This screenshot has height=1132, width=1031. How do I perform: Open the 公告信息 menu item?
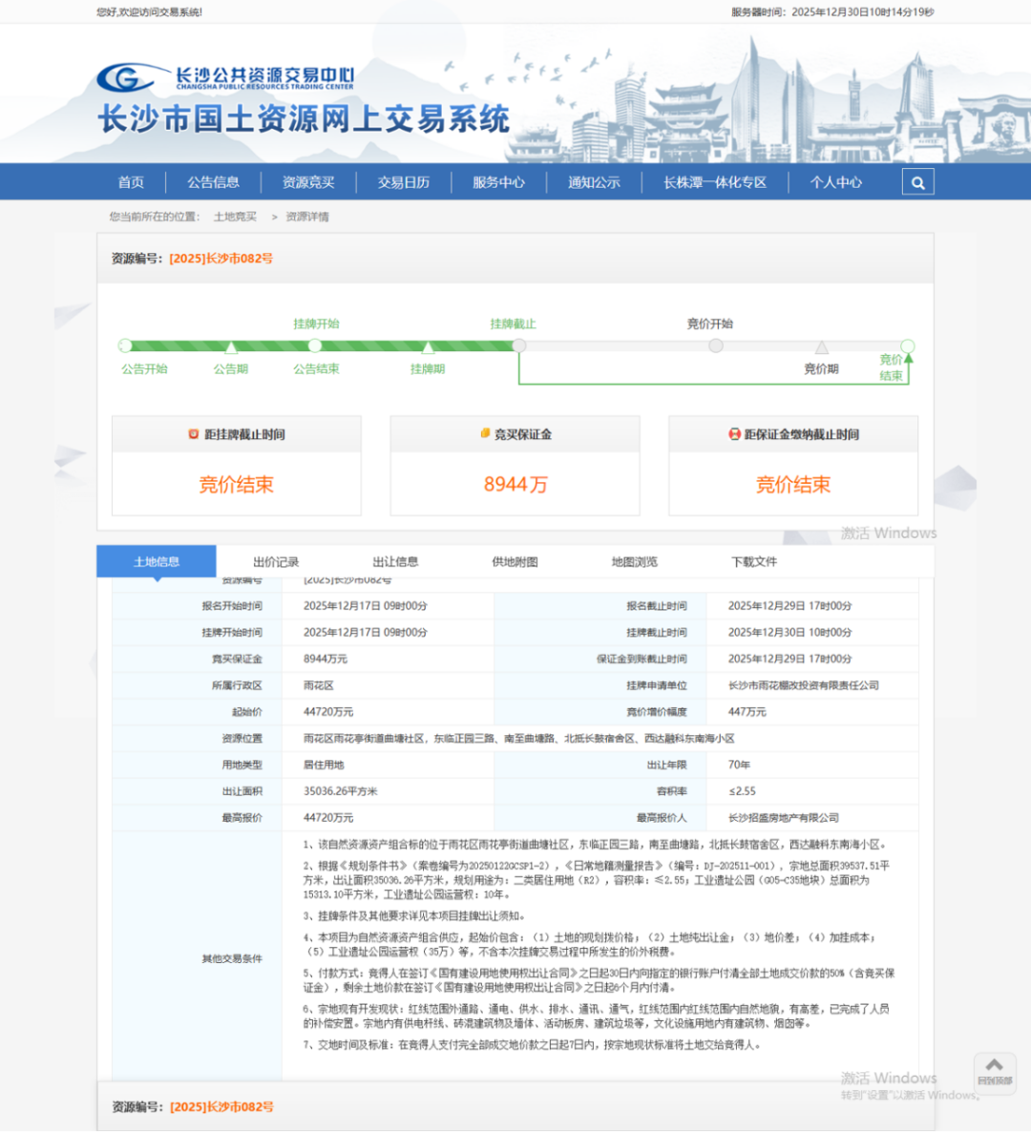(213, 182)
